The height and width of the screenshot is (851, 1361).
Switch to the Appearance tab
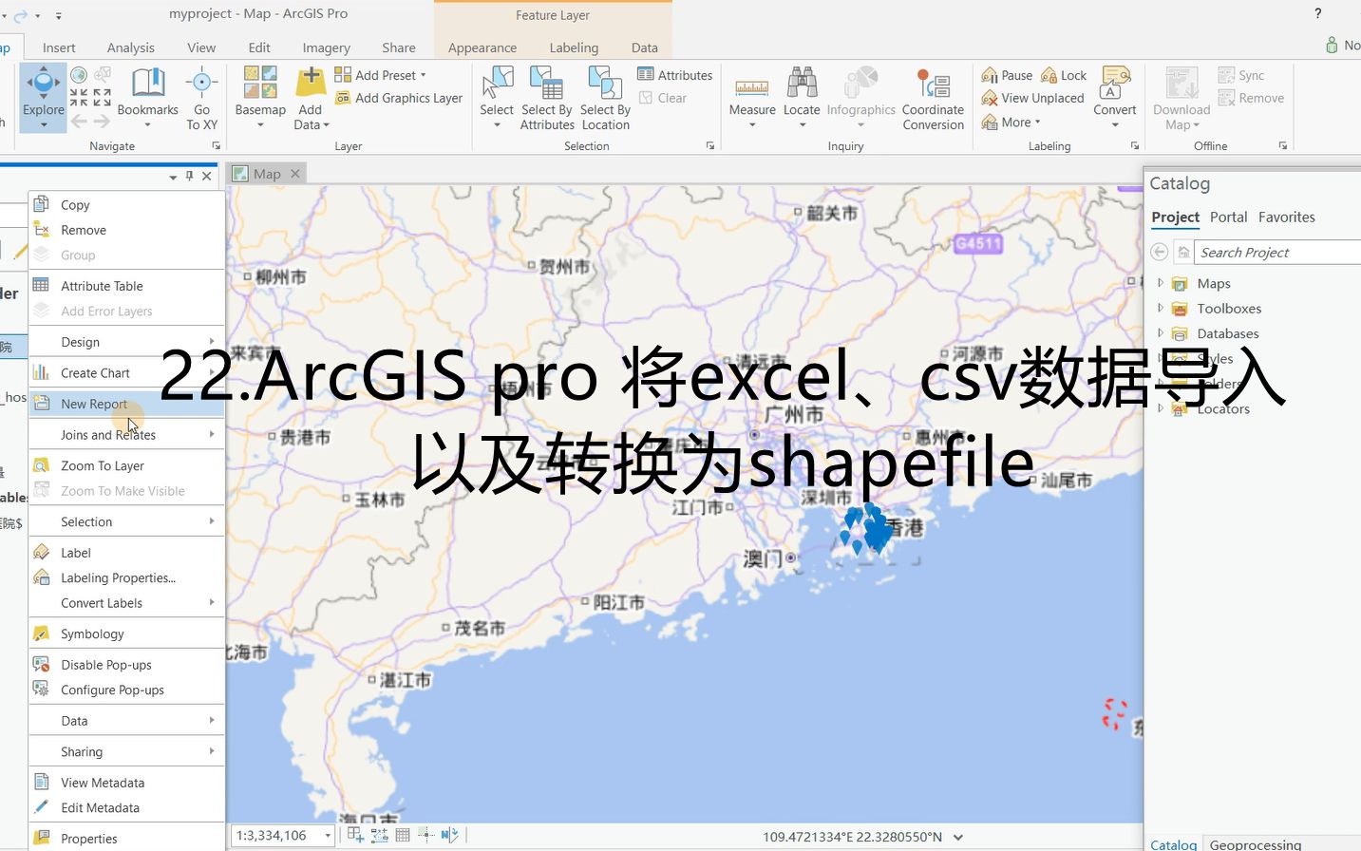click(x=482, y=47)
